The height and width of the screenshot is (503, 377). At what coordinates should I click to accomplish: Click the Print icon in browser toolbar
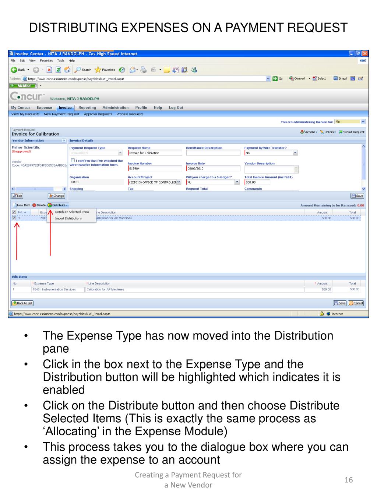(x=144, y=70)
